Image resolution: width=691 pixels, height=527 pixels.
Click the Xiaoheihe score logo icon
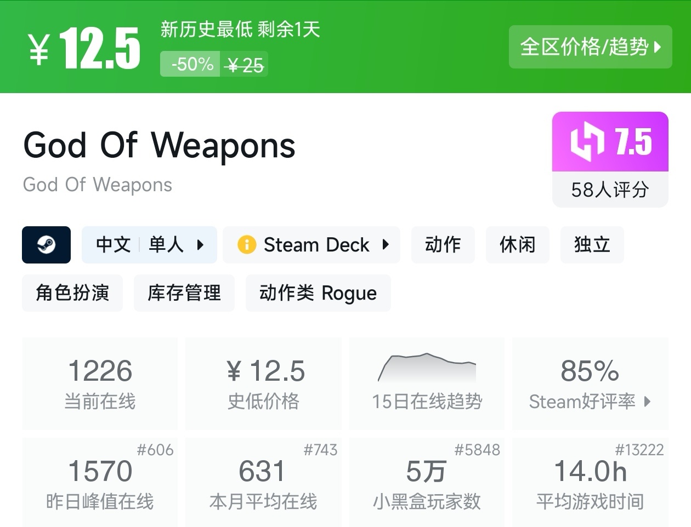click(587, 142)
